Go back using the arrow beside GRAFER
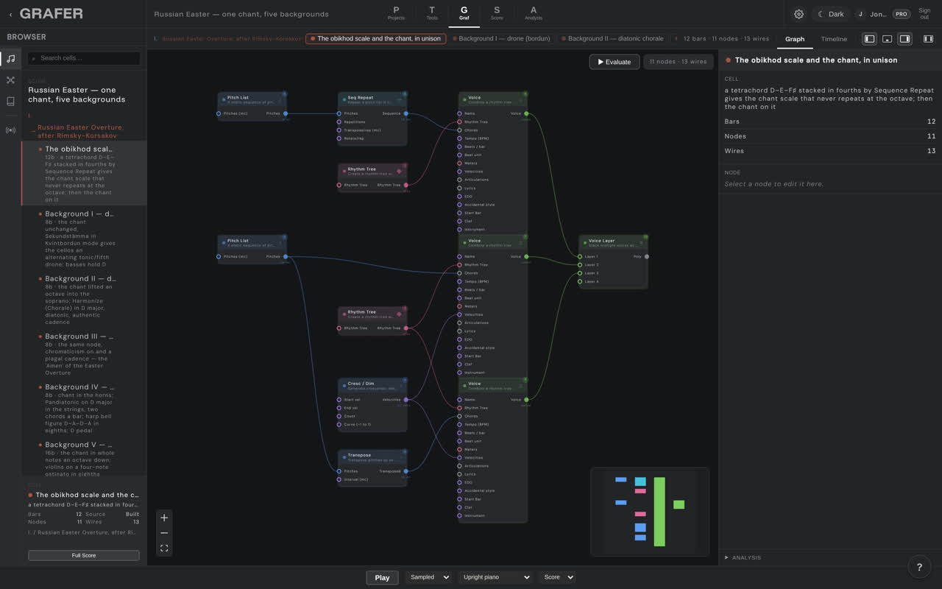 10,14
